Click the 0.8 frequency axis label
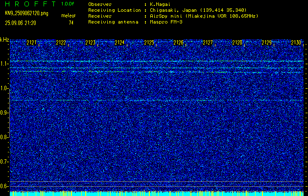 [4, 137]
